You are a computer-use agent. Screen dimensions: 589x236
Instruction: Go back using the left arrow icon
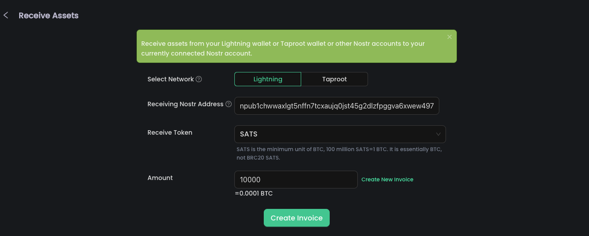coord(6,16)
